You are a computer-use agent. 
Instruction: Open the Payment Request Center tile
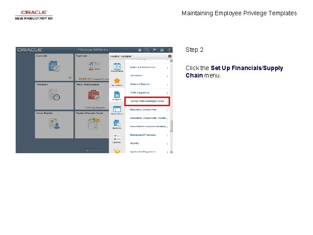pos(92,125)
